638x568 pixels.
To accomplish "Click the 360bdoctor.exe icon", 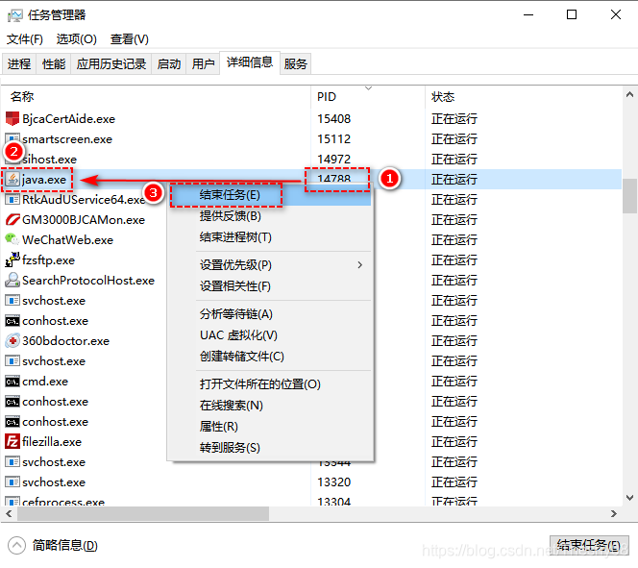I will point(12,341).
